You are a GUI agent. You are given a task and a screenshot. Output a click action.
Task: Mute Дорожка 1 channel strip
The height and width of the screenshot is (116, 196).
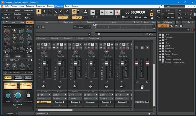click(38, 48)
